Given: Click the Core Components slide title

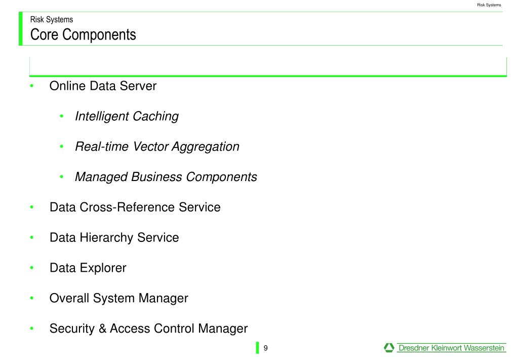Looking at the screenshot, I should point(83,35).
